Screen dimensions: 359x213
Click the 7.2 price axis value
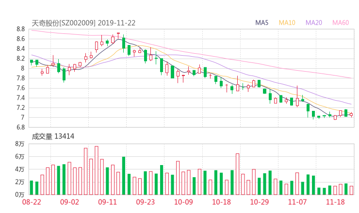(20, 107)
